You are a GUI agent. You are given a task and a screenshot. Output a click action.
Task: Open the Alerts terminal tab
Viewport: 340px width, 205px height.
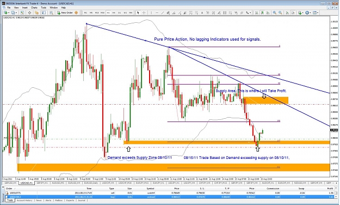[48, 201]
